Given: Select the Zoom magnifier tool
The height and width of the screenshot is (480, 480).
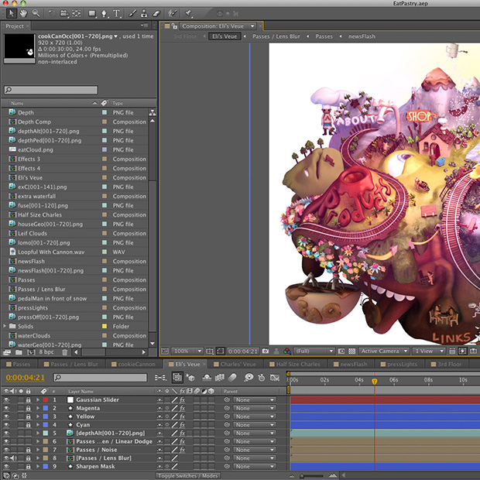Looking at the screenshot, I should (36, 13).
